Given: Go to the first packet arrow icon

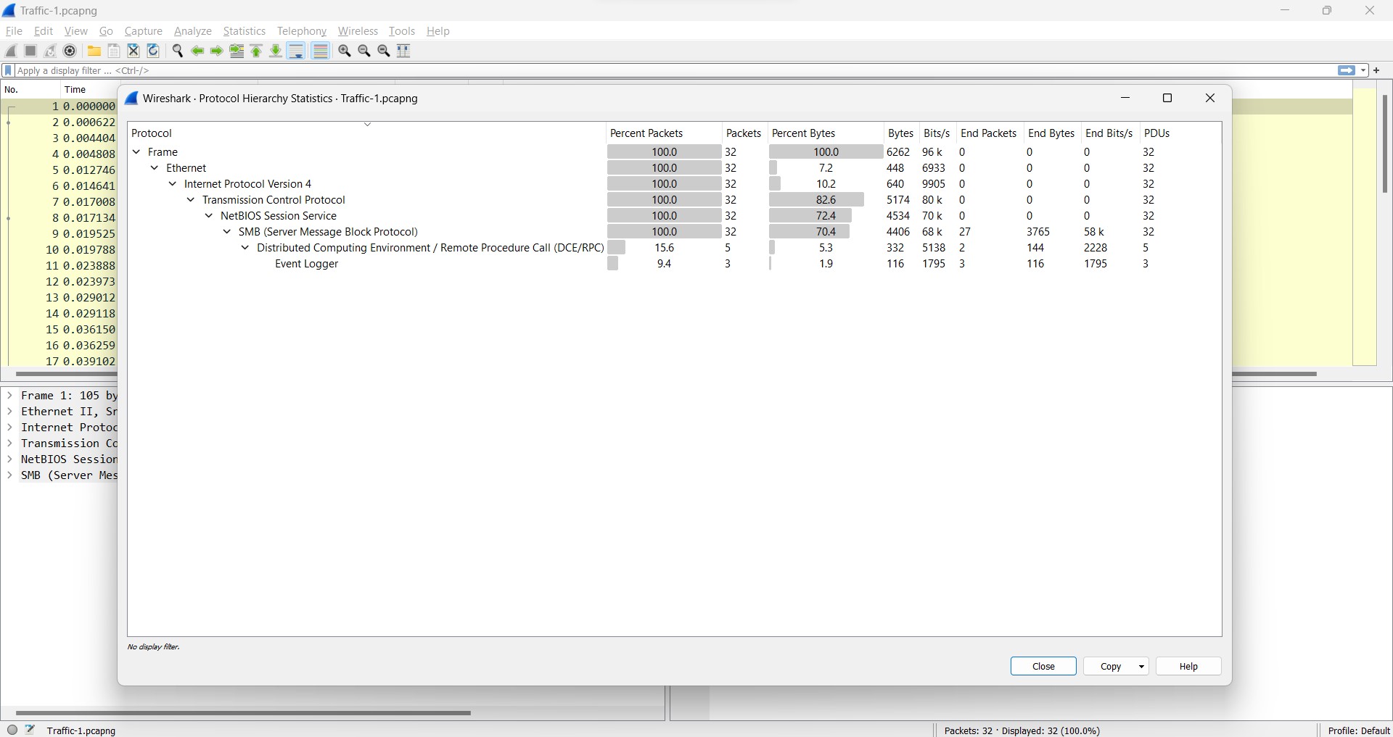Looking at the screenshot, I should pos(257,51).
